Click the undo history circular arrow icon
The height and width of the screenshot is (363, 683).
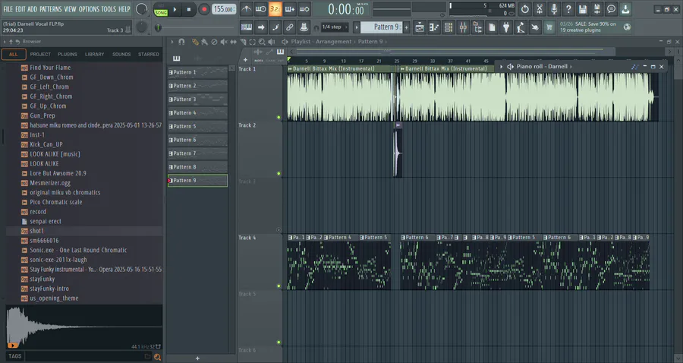[x=525, y=9]
